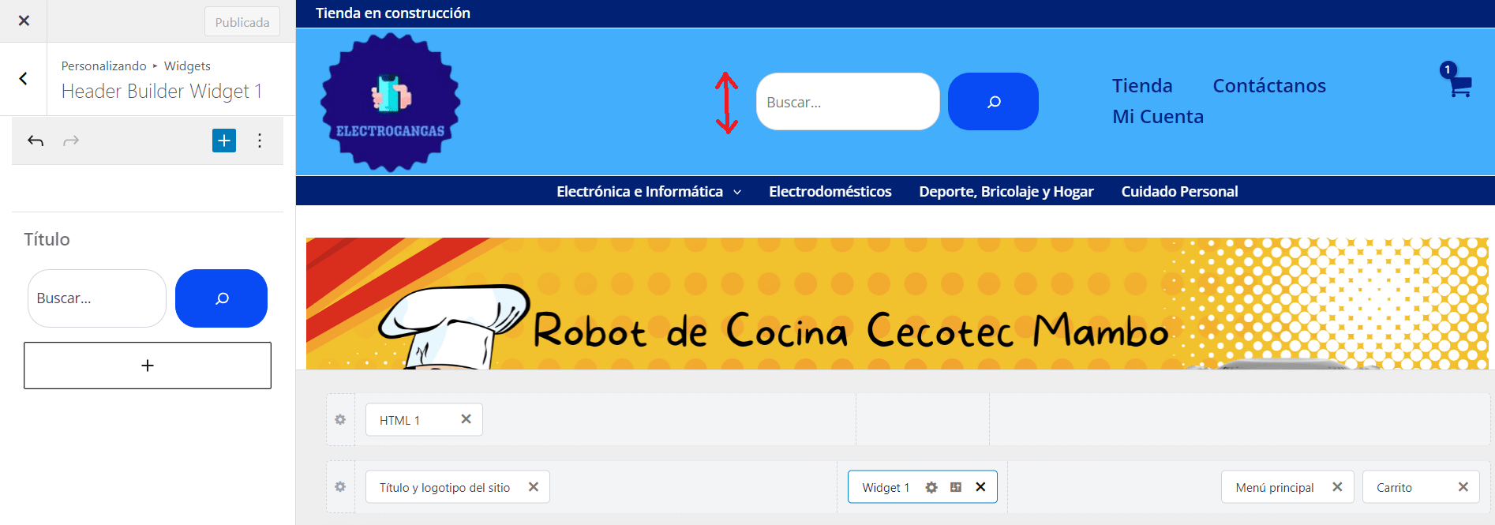The width and height of the screenshot is (1495, 525).
Task: Add block using the large plus box
Action: tap(148, 366)
